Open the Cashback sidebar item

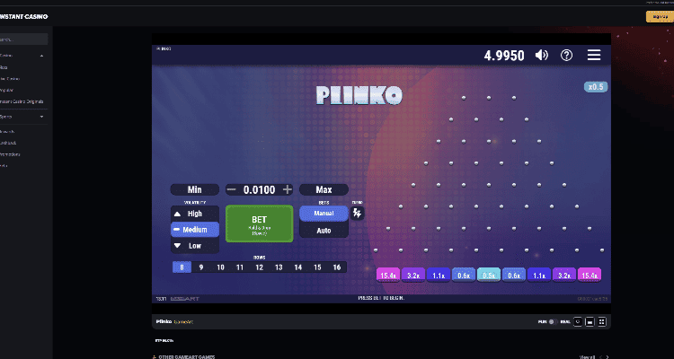[x=8, y=143]
